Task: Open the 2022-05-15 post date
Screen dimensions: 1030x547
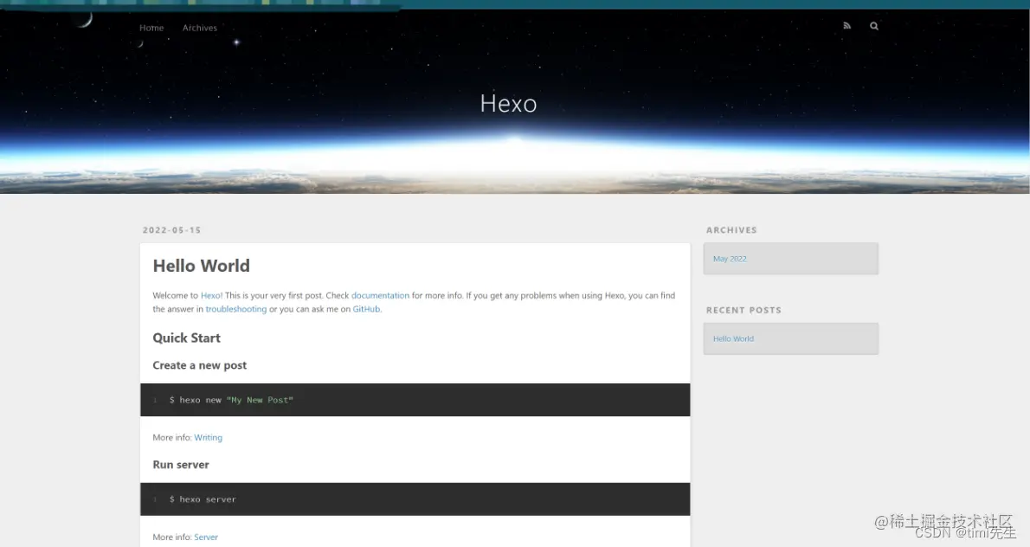Action: click(x=172, y=230)
